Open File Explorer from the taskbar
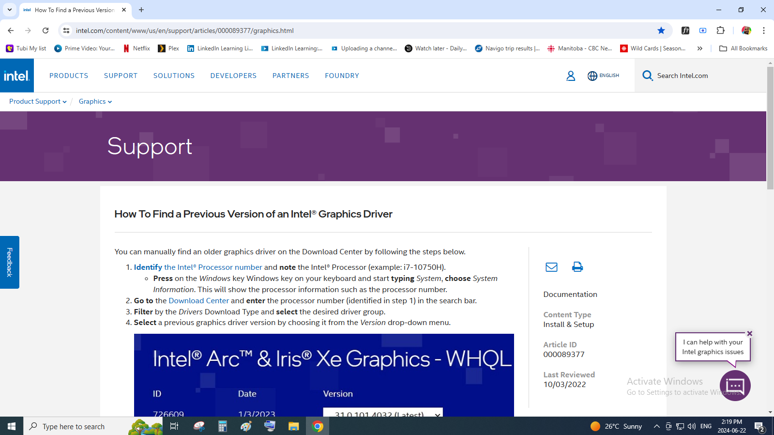Viewport: 774px width, 435px height. tap(293, 426)
